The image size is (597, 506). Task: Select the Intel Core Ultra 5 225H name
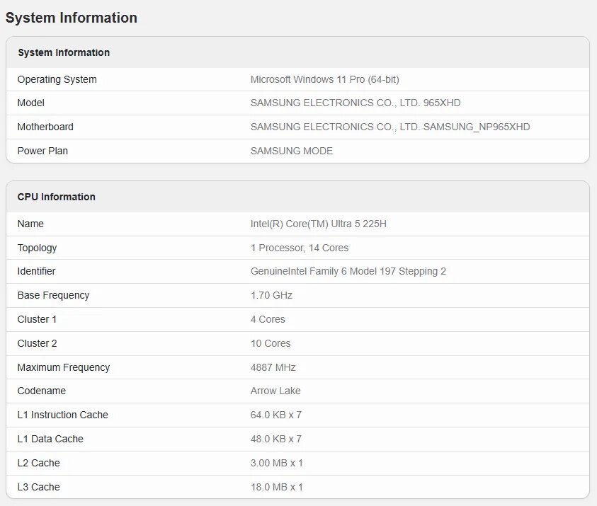click(318, 224)
